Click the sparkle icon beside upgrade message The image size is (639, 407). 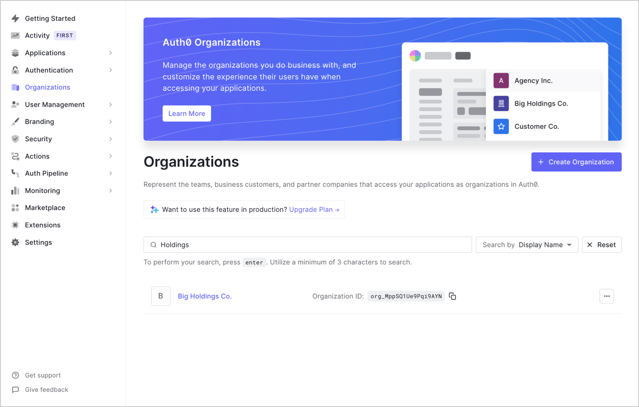155,209
